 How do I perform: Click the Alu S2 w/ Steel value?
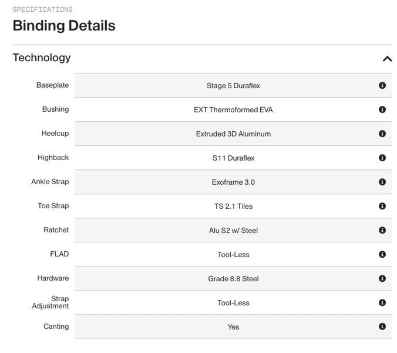pos(233,231)
